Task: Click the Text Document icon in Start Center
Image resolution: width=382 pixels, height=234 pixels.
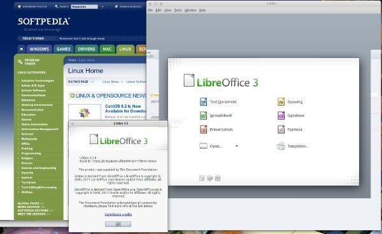Action: [x=204, y=101]
